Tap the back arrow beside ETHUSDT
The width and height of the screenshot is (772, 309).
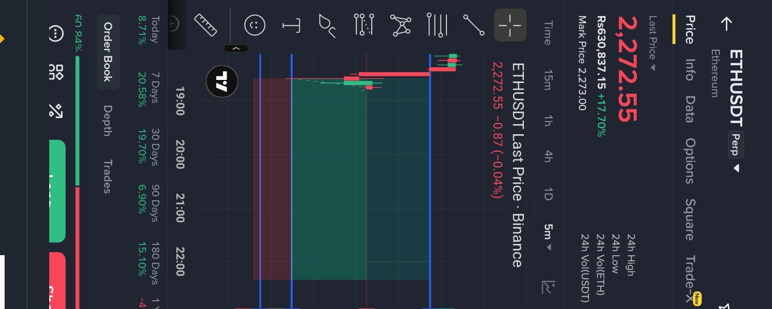(726, 24)
